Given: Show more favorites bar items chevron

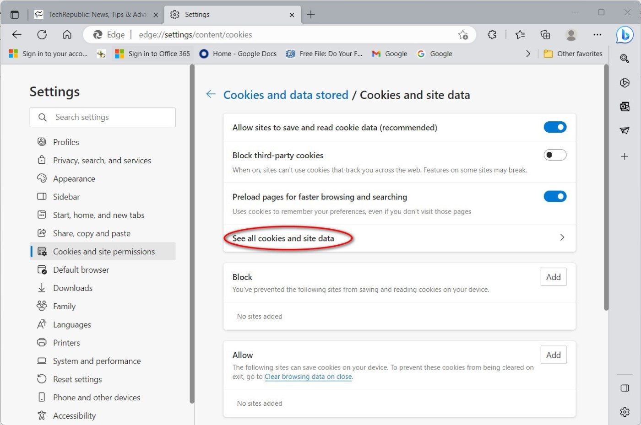Looking at the screenshot, I should (528, 54).
